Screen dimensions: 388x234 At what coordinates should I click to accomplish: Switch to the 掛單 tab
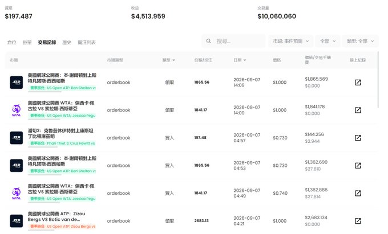[27, 43]
